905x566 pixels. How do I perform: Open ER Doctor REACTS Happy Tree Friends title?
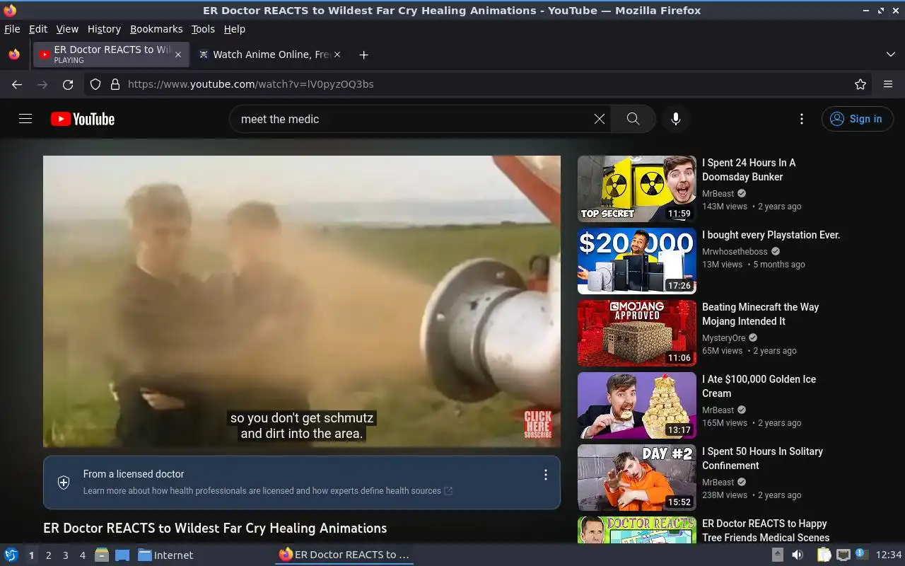coord(766,531)
